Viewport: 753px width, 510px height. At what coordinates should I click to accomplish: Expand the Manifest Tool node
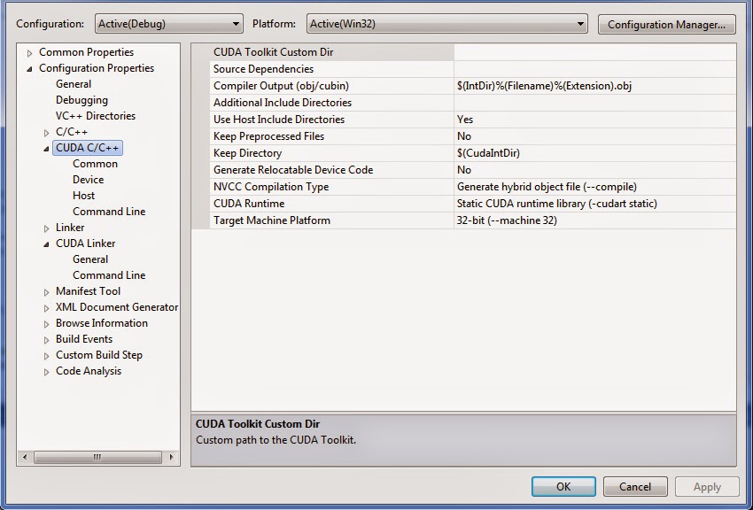47,291
